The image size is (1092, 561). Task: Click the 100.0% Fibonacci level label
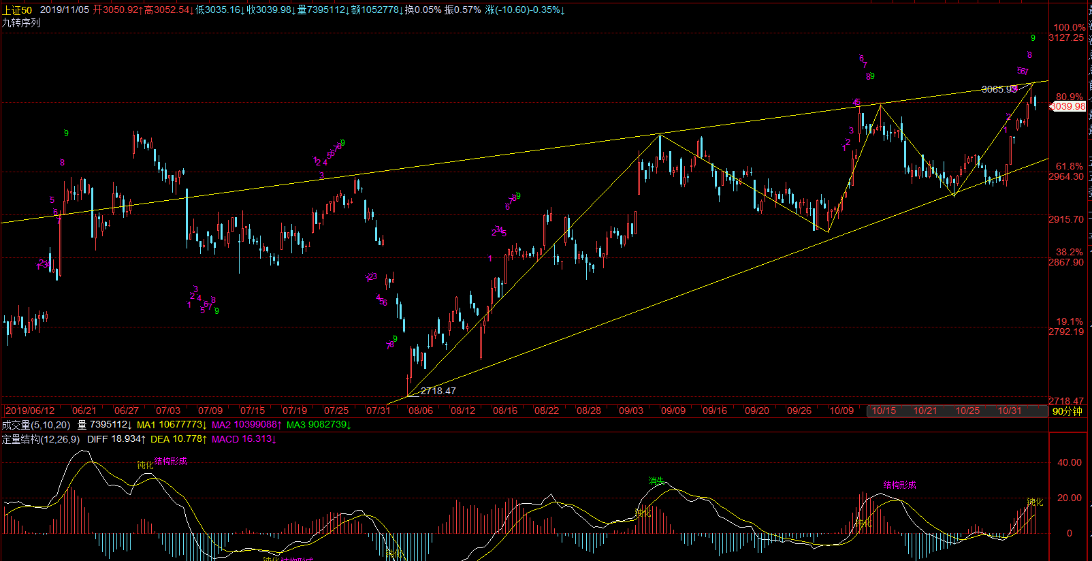pyautogui.click(x=1069, y=27)
